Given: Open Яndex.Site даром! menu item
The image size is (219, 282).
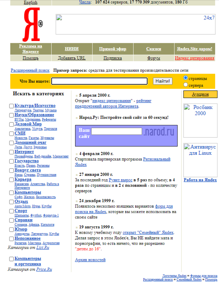Looking at the screenshot, I should [x=194, y=49].
